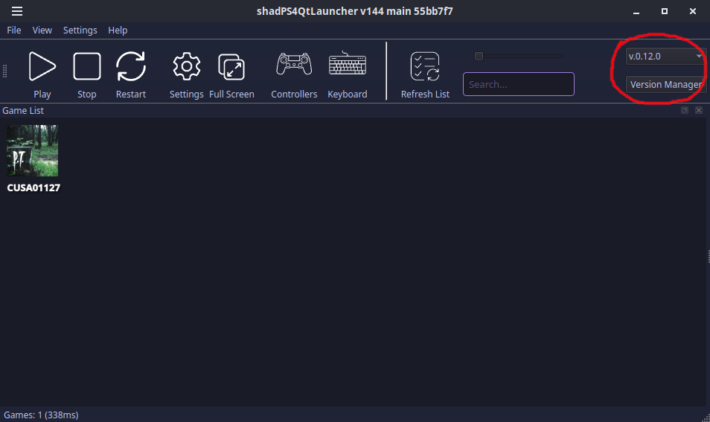Open Settings from the gear toolbar icon
Screen dimensions: 710x422
coord(187,66)
